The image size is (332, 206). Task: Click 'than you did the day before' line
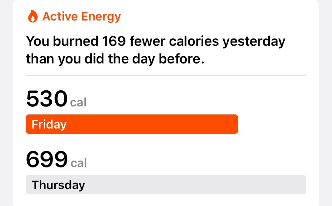[115, 59]
